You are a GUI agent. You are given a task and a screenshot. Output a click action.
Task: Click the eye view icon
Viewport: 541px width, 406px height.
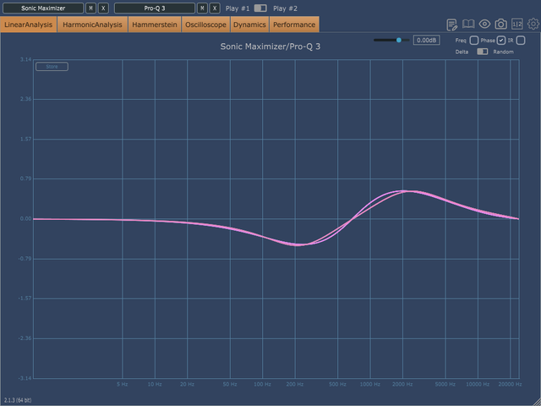tap(484, 24)
